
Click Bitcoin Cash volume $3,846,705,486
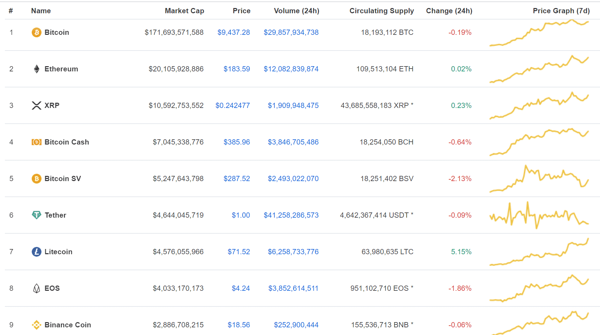(x=293, y=142)
